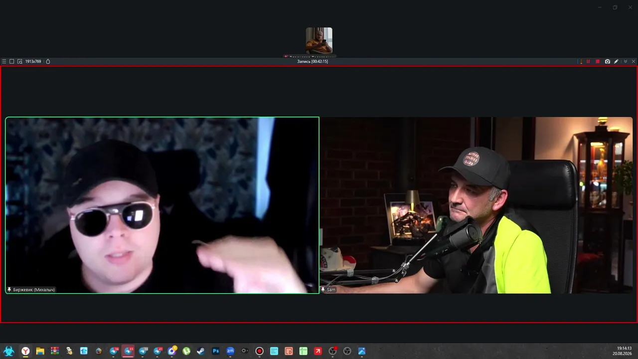This screenshot has width=638, height=359.
Task: Open Telegram with 41 unread badge
Action: coord(158,351)
